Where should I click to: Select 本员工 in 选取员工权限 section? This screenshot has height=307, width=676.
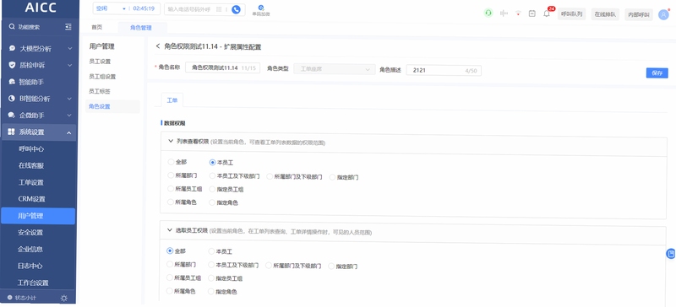tap(211, 251)
